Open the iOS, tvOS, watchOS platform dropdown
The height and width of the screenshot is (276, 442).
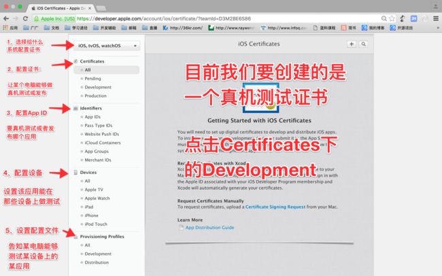coord(107,46)
